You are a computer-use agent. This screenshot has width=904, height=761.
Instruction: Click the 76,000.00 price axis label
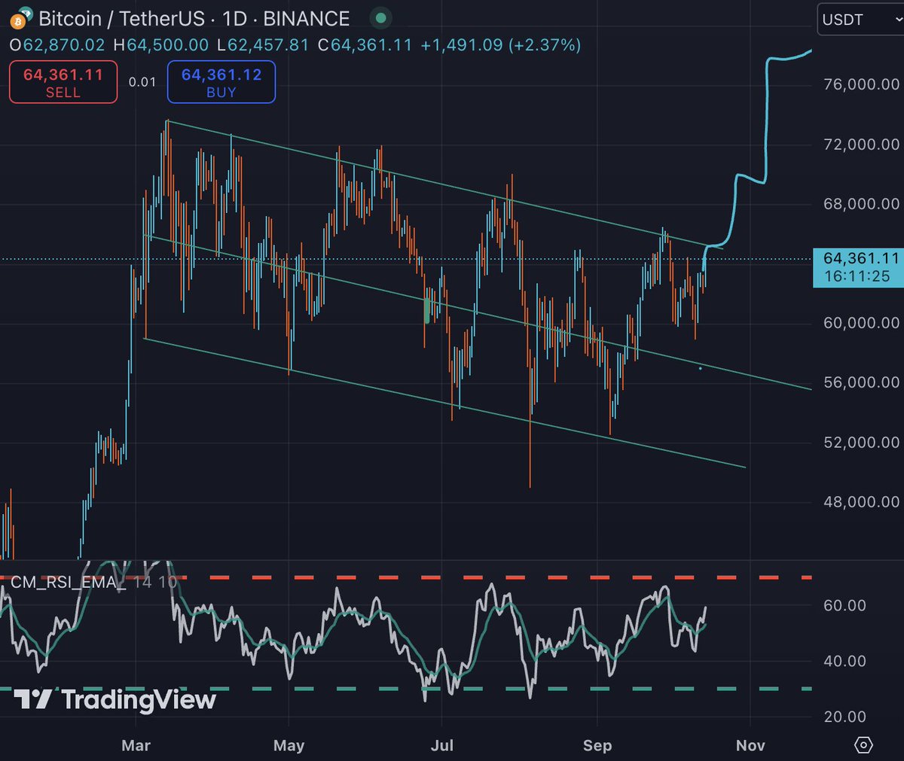[x=862, y=84]
